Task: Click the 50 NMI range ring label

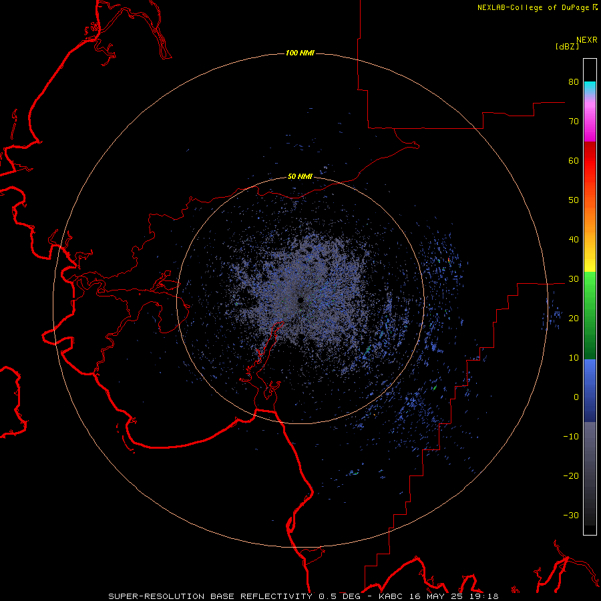Action: (300, 177)
